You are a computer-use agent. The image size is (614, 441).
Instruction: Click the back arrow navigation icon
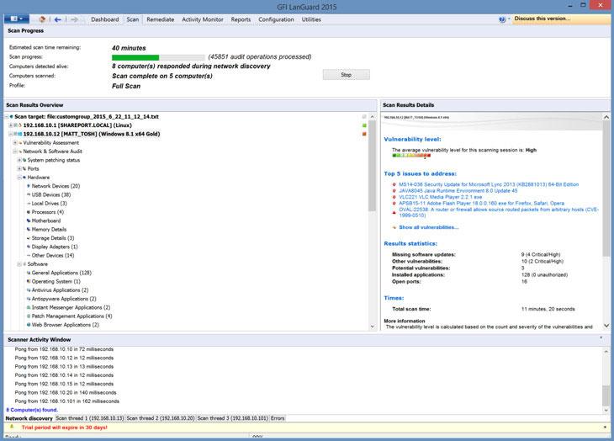tap(58, 19)
